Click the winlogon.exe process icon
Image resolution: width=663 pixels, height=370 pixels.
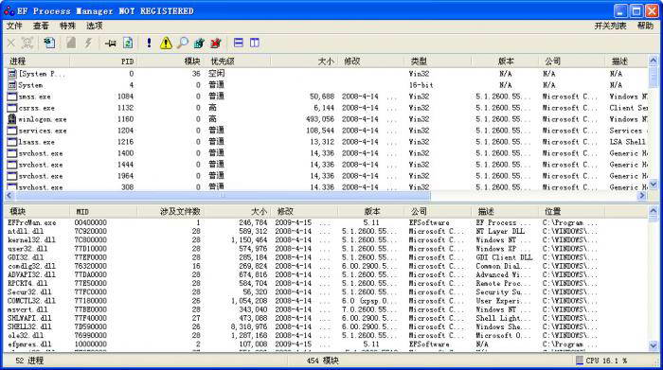coord(12,119)
